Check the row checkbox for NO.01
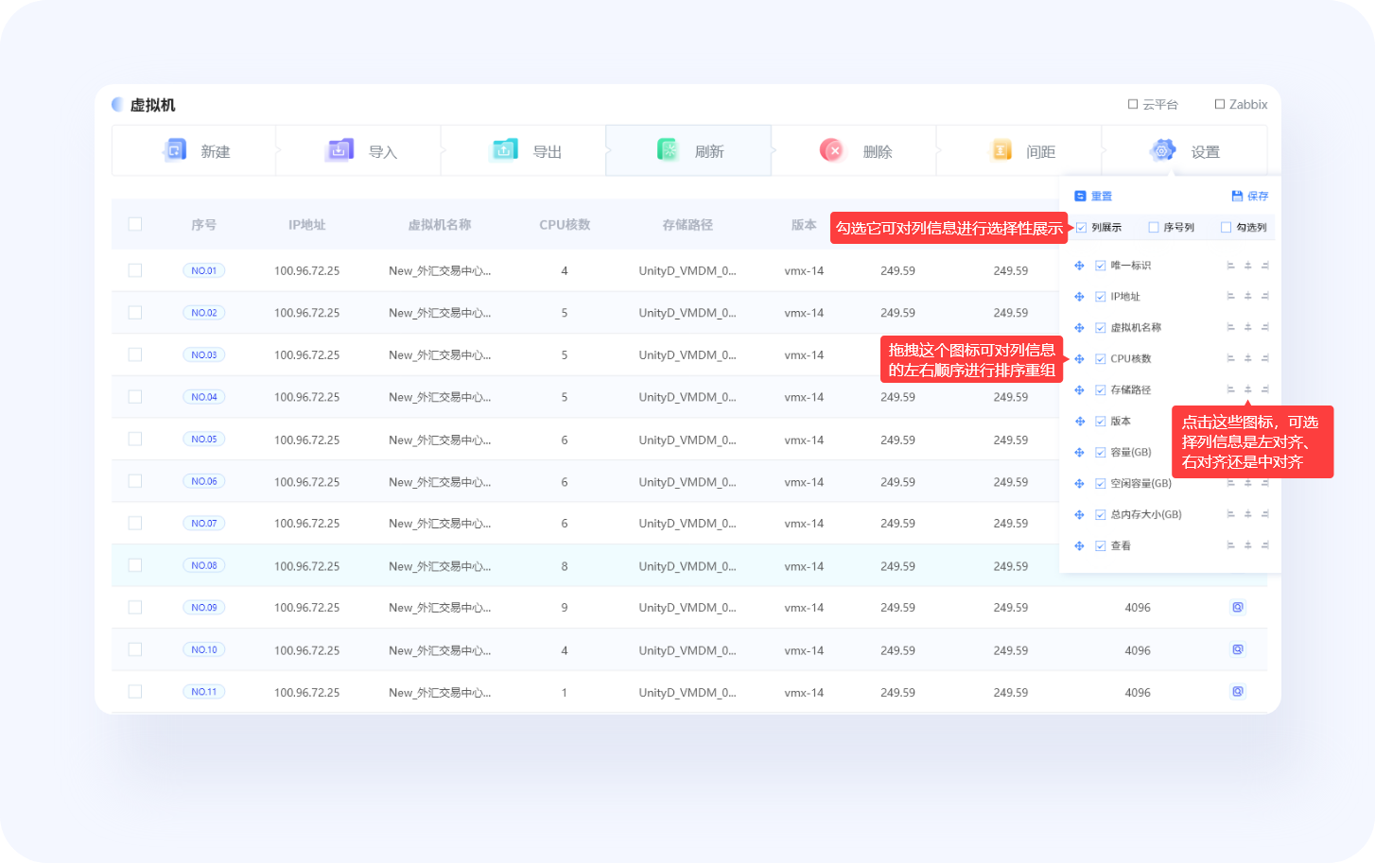The image size is (1375, 863). click(135, 270)
